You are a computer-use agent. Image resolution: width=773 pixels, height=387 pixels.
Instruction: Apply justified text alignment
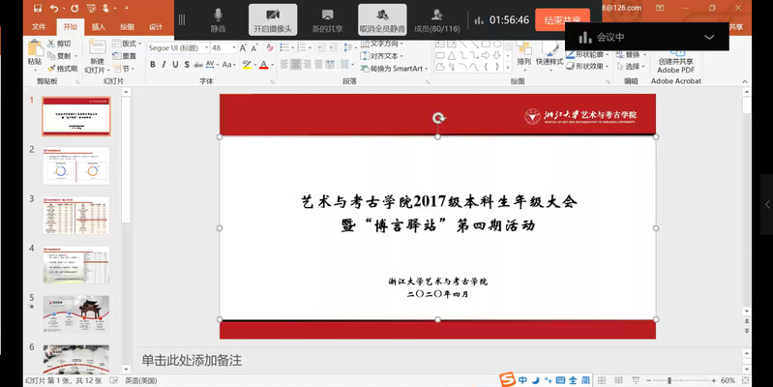[x=318, y=65]
